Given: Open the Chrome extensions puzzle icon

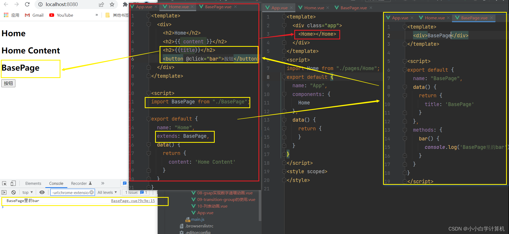Looking at the screenshot, I should click(x=125, y=4).
